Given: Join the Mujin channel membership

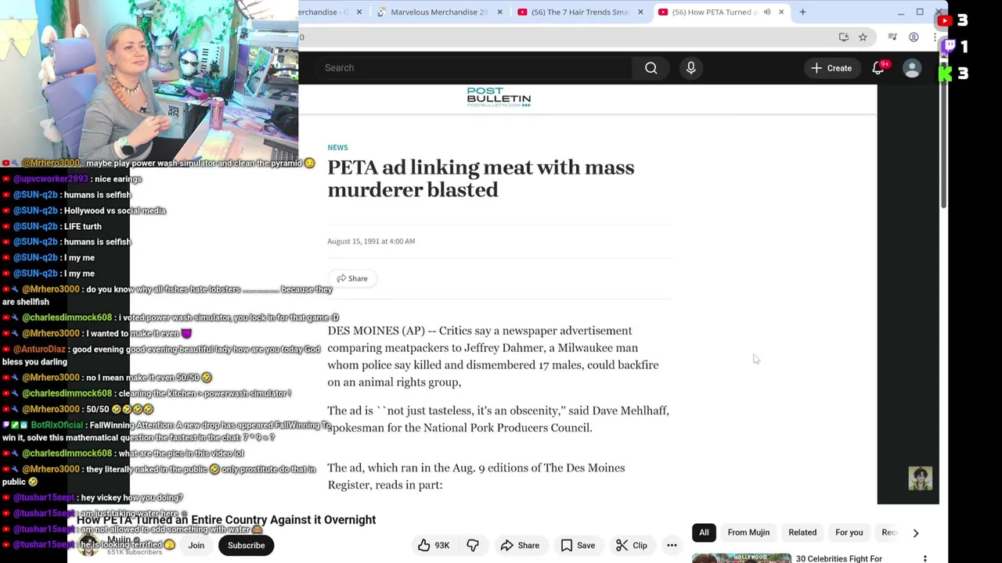Looking at the screenshot, I should [x=196, y=545].
